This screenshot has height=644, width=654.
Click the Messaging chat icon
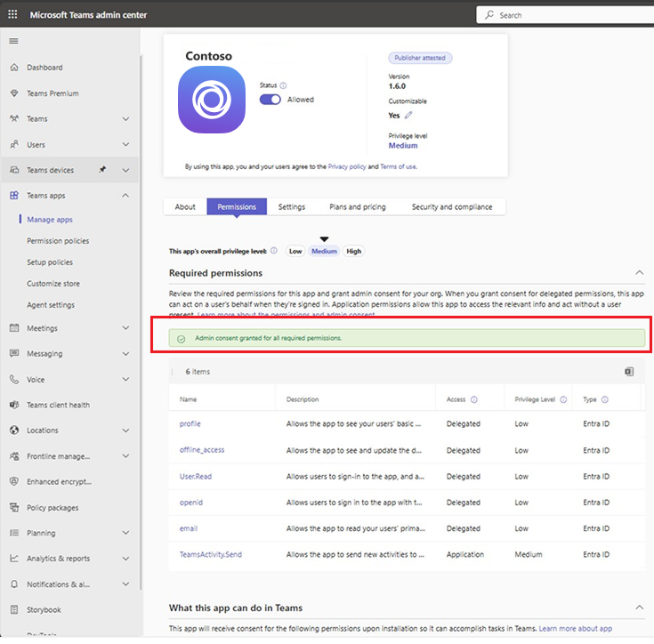pos(14,353)
